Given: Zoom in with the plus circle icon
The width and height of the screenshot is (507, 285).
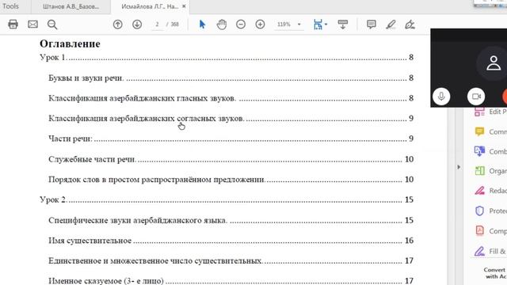Looking at the screenshot, I should (x=260, y=25).
